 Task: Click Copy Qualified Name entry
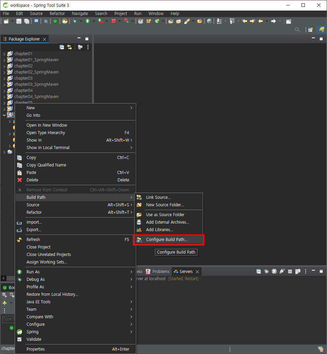coord(76,165)
